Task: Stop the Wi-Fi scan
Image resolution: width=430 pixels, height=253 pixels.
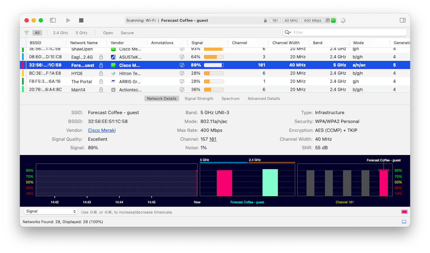Action: point(81,20)
